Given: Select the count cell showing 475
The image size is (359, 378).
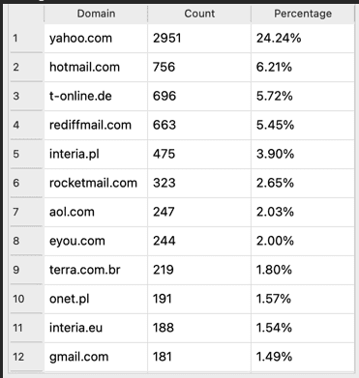Looking at the screenshot, I should coord(199,154).
